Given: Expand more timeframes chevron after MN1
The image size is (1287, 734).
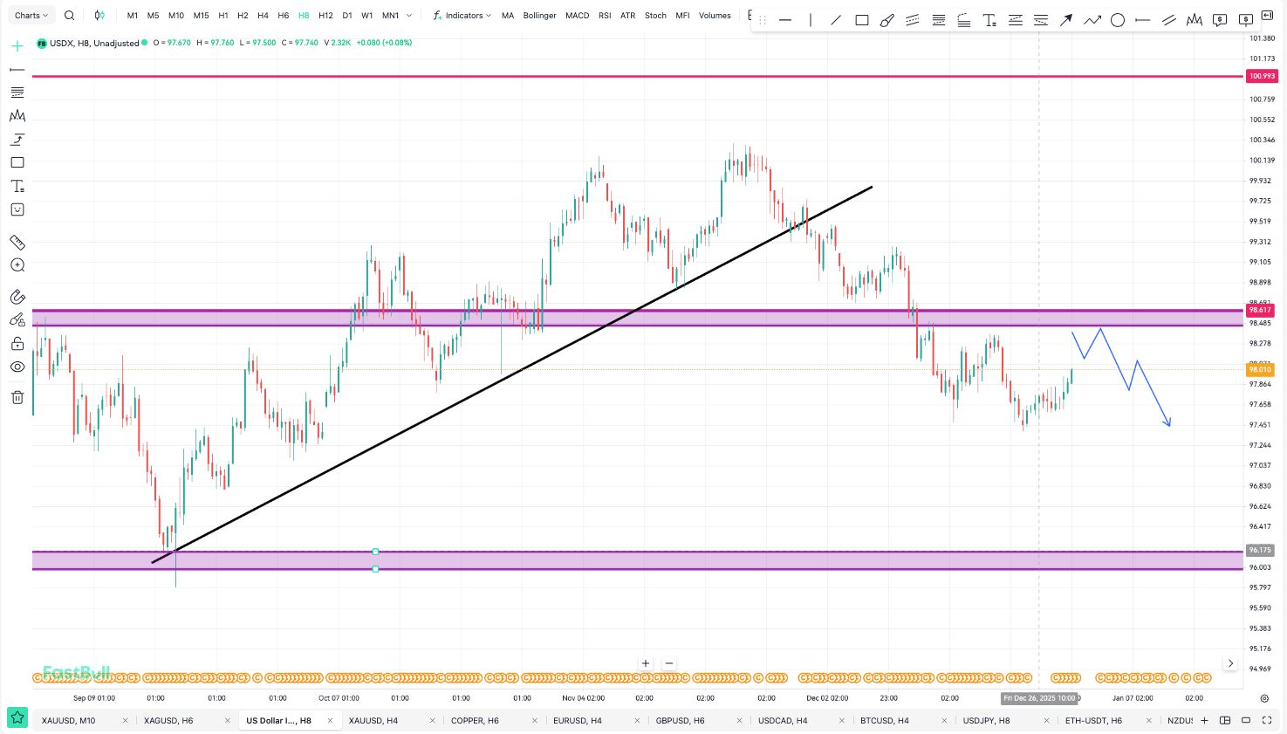Looking at the screenshot, I should click(x=409, y=16).
